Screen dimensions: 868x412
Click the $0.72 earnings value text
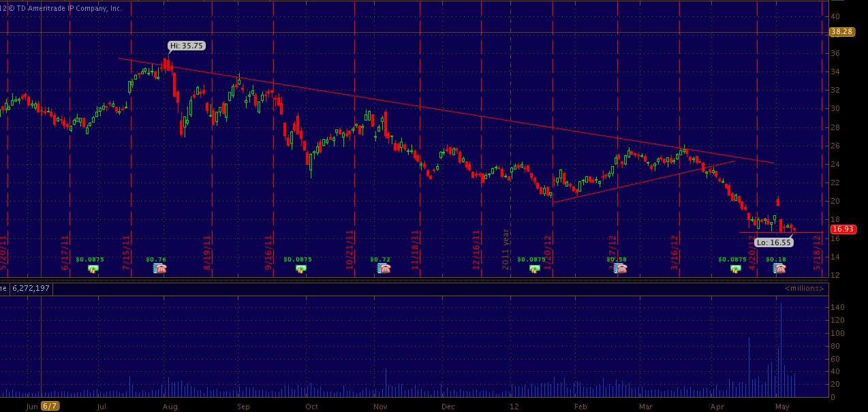click(380, 259)
